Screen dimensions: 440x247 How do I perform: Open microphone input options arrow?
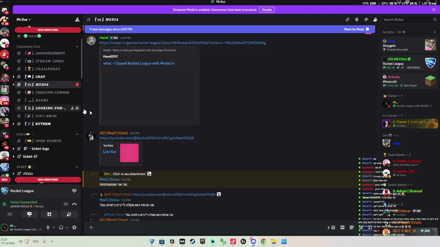coord(54,227)
